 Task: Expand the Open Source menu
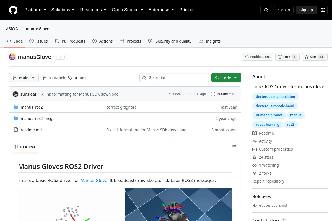coord(128,10)
